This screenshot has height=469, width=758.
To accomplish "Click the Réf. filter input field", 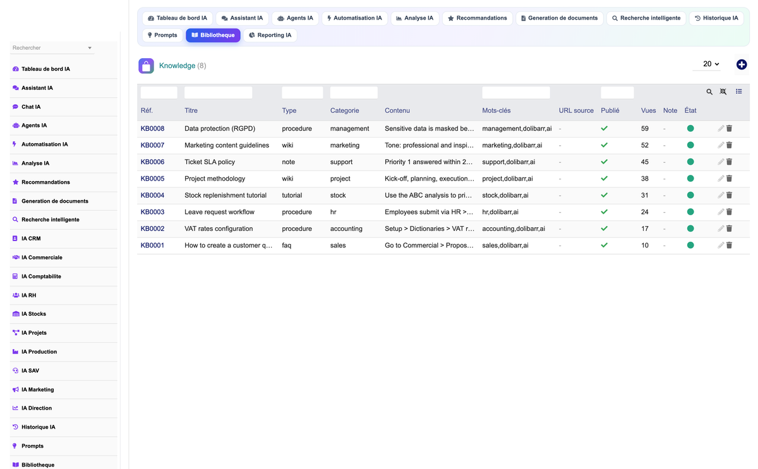I will 159,93.
